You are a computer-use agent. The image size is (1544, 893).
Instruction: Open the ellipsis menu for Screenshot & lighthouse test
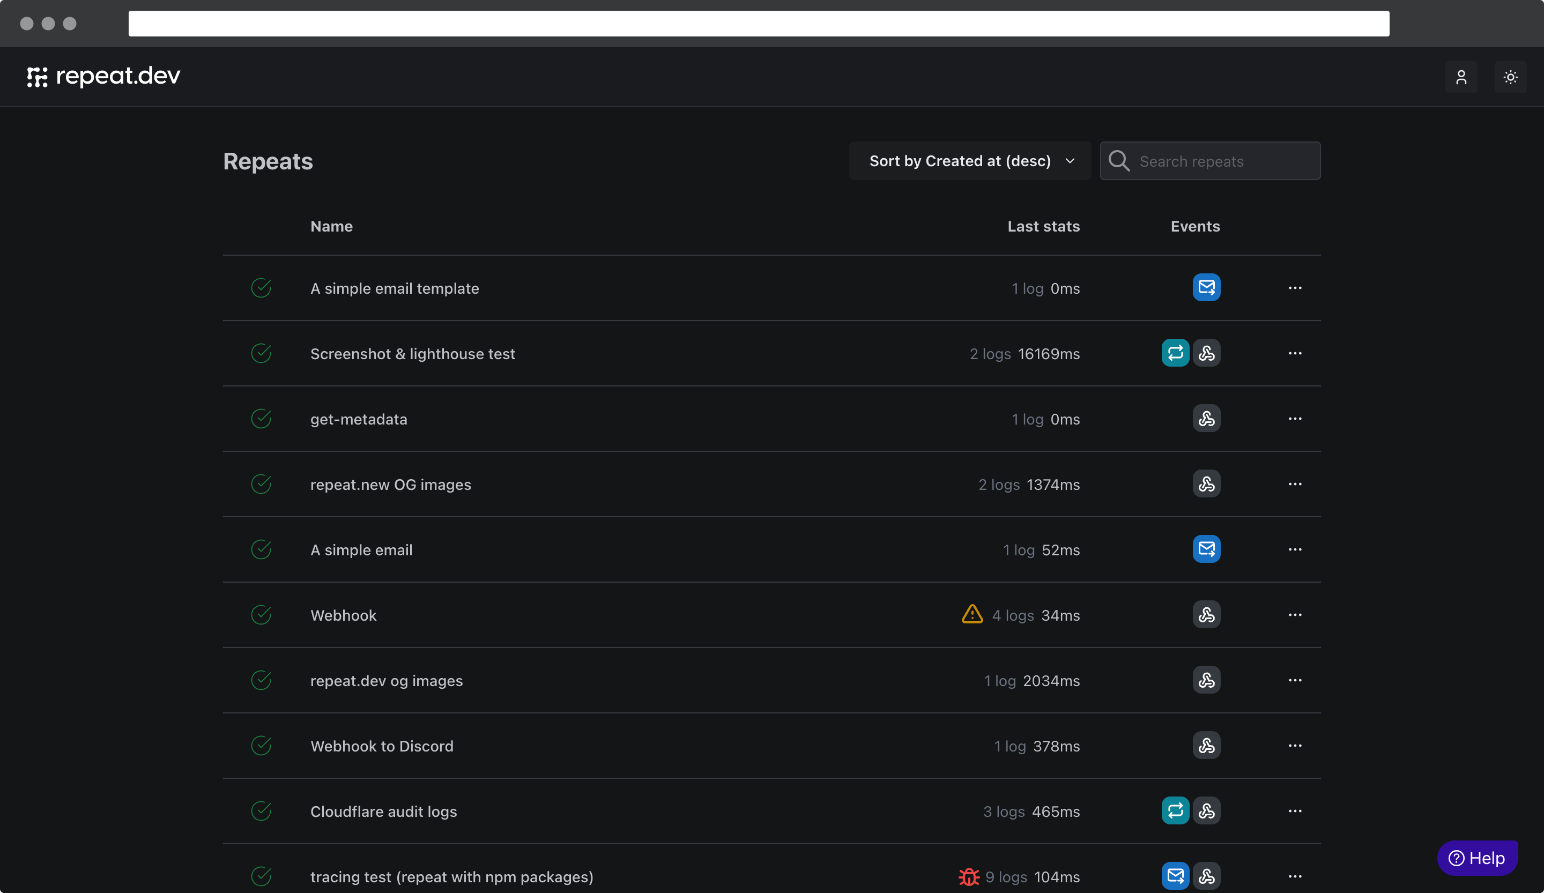[1295, 353]
